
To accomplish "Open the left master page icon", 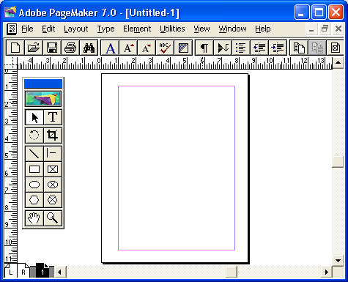I will coord(10,271).
